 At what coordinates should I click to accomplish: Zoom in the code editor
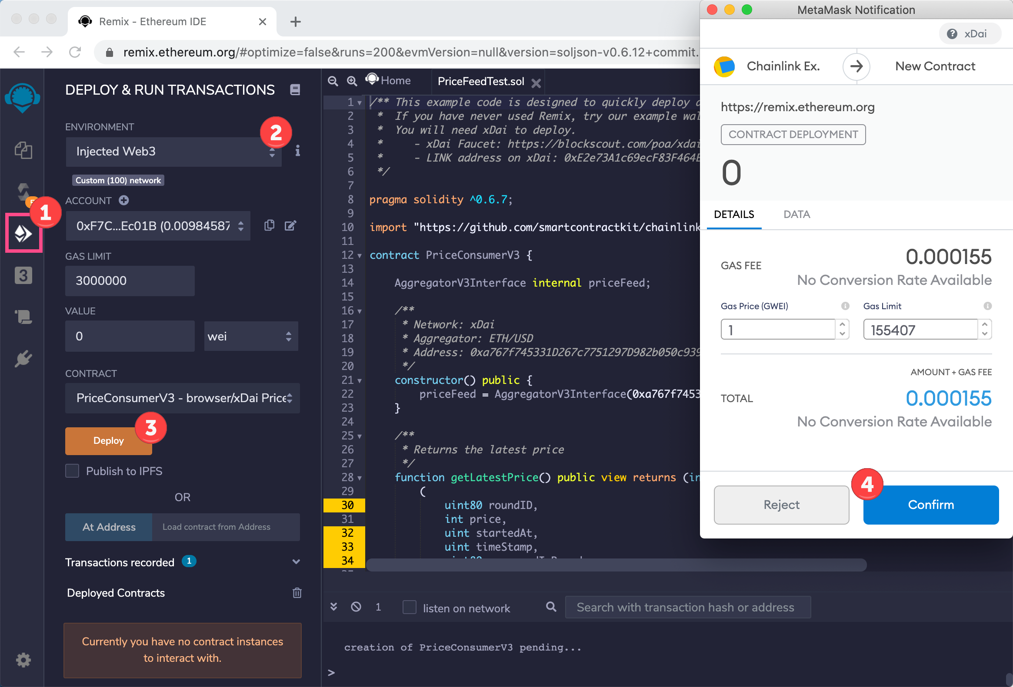click(x=351, y=81)
